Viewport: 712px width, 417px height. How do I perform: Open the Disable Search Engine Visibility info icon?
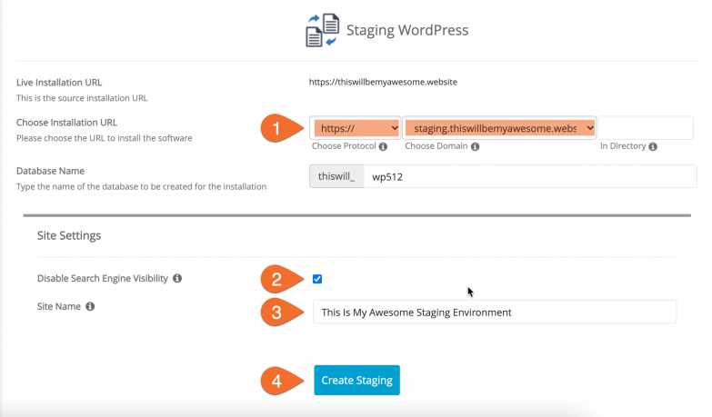(x=177, y=278)
